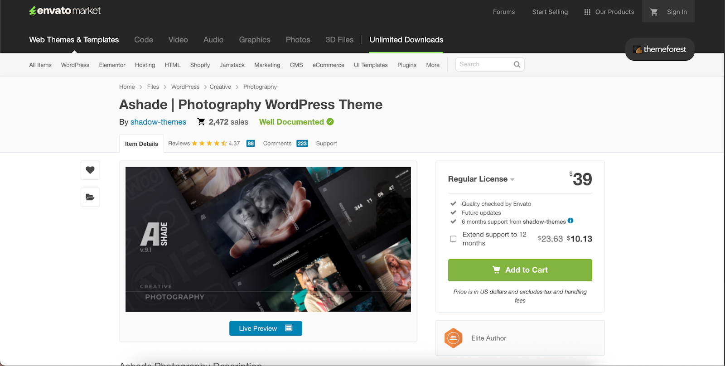725x366 pixels.
Task: Click the heart favorite icon
Action: coord(90,170)
